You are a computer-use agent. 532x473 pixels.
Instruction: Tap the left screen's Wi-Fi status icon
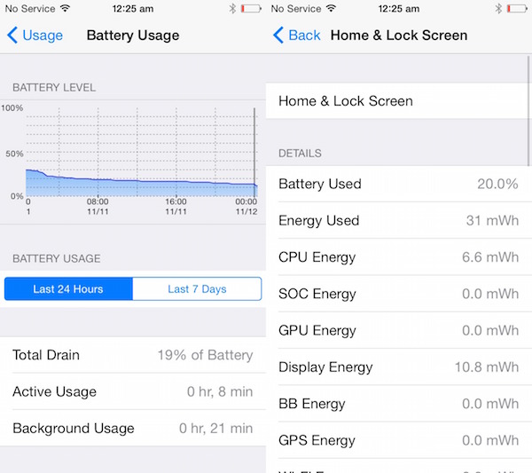click(x=65, y=8)
